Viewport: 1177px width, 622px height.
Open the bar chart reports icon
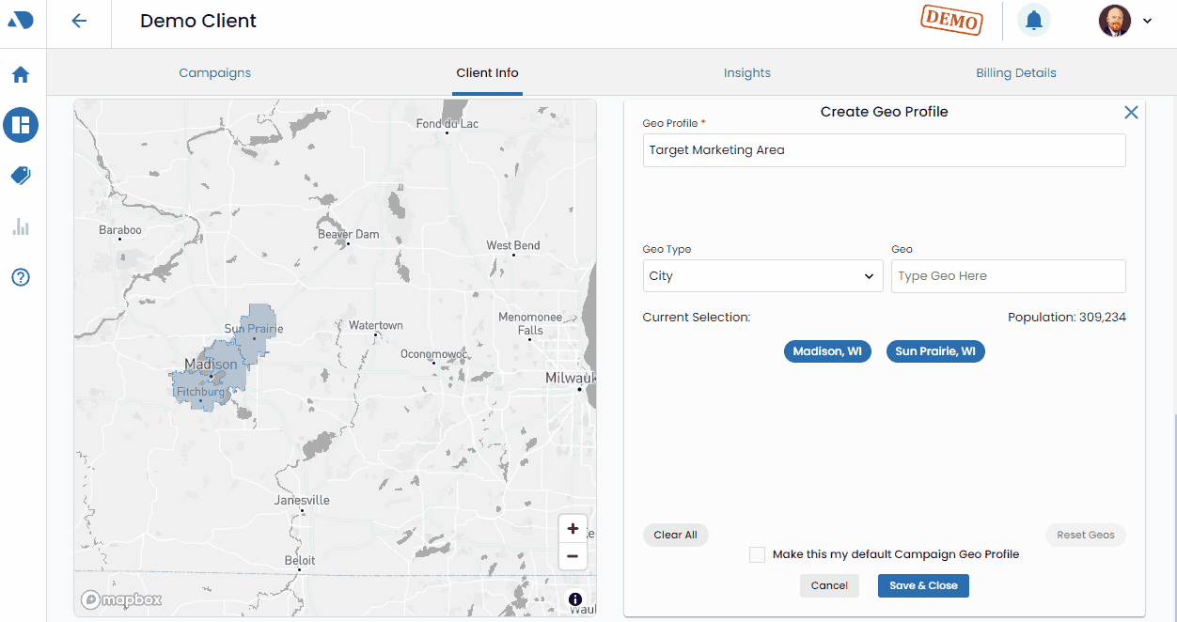(x=21, y=226)
